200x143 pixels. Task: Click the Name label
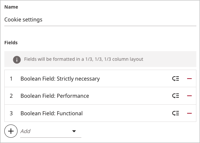[11, 7]
